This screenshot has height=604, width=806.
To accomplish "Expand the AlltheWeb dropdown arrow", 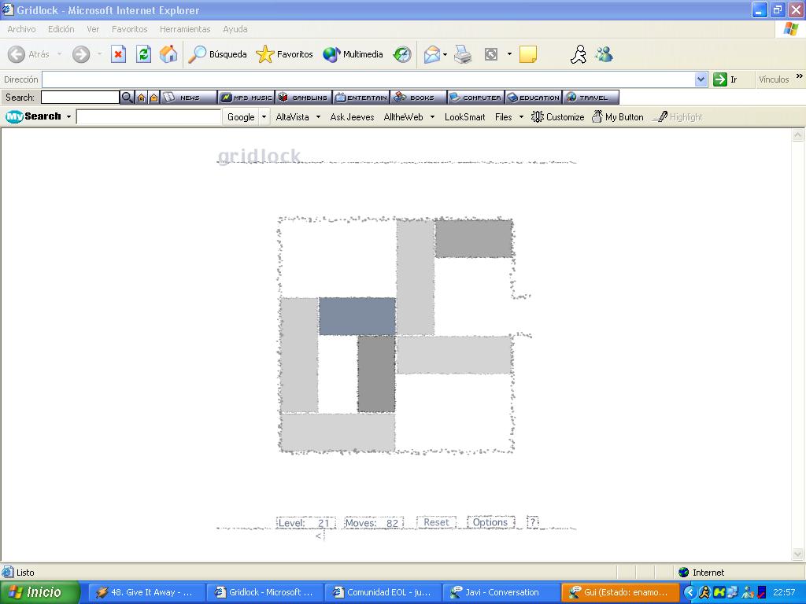I will pyautogui.click(x=432, y=117).
